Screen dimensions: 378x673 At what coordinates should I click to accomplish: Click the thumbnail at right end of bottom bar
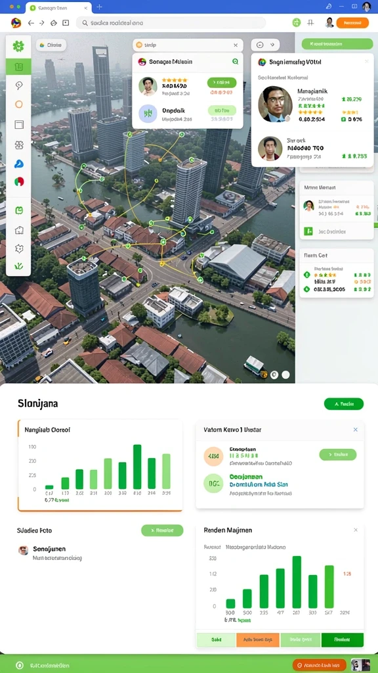(360, 665)
